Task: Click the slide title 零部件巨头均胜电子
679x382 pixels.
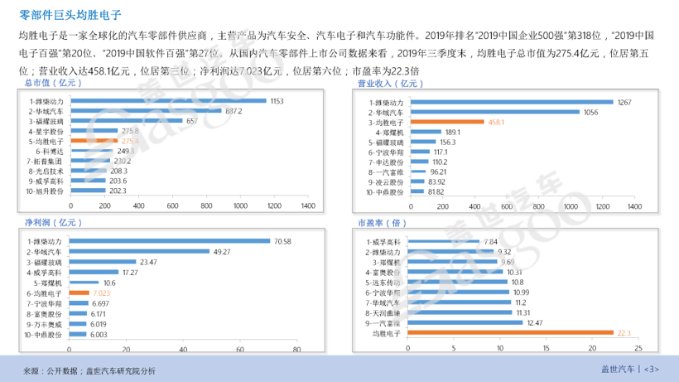Action: pos(70,15)
